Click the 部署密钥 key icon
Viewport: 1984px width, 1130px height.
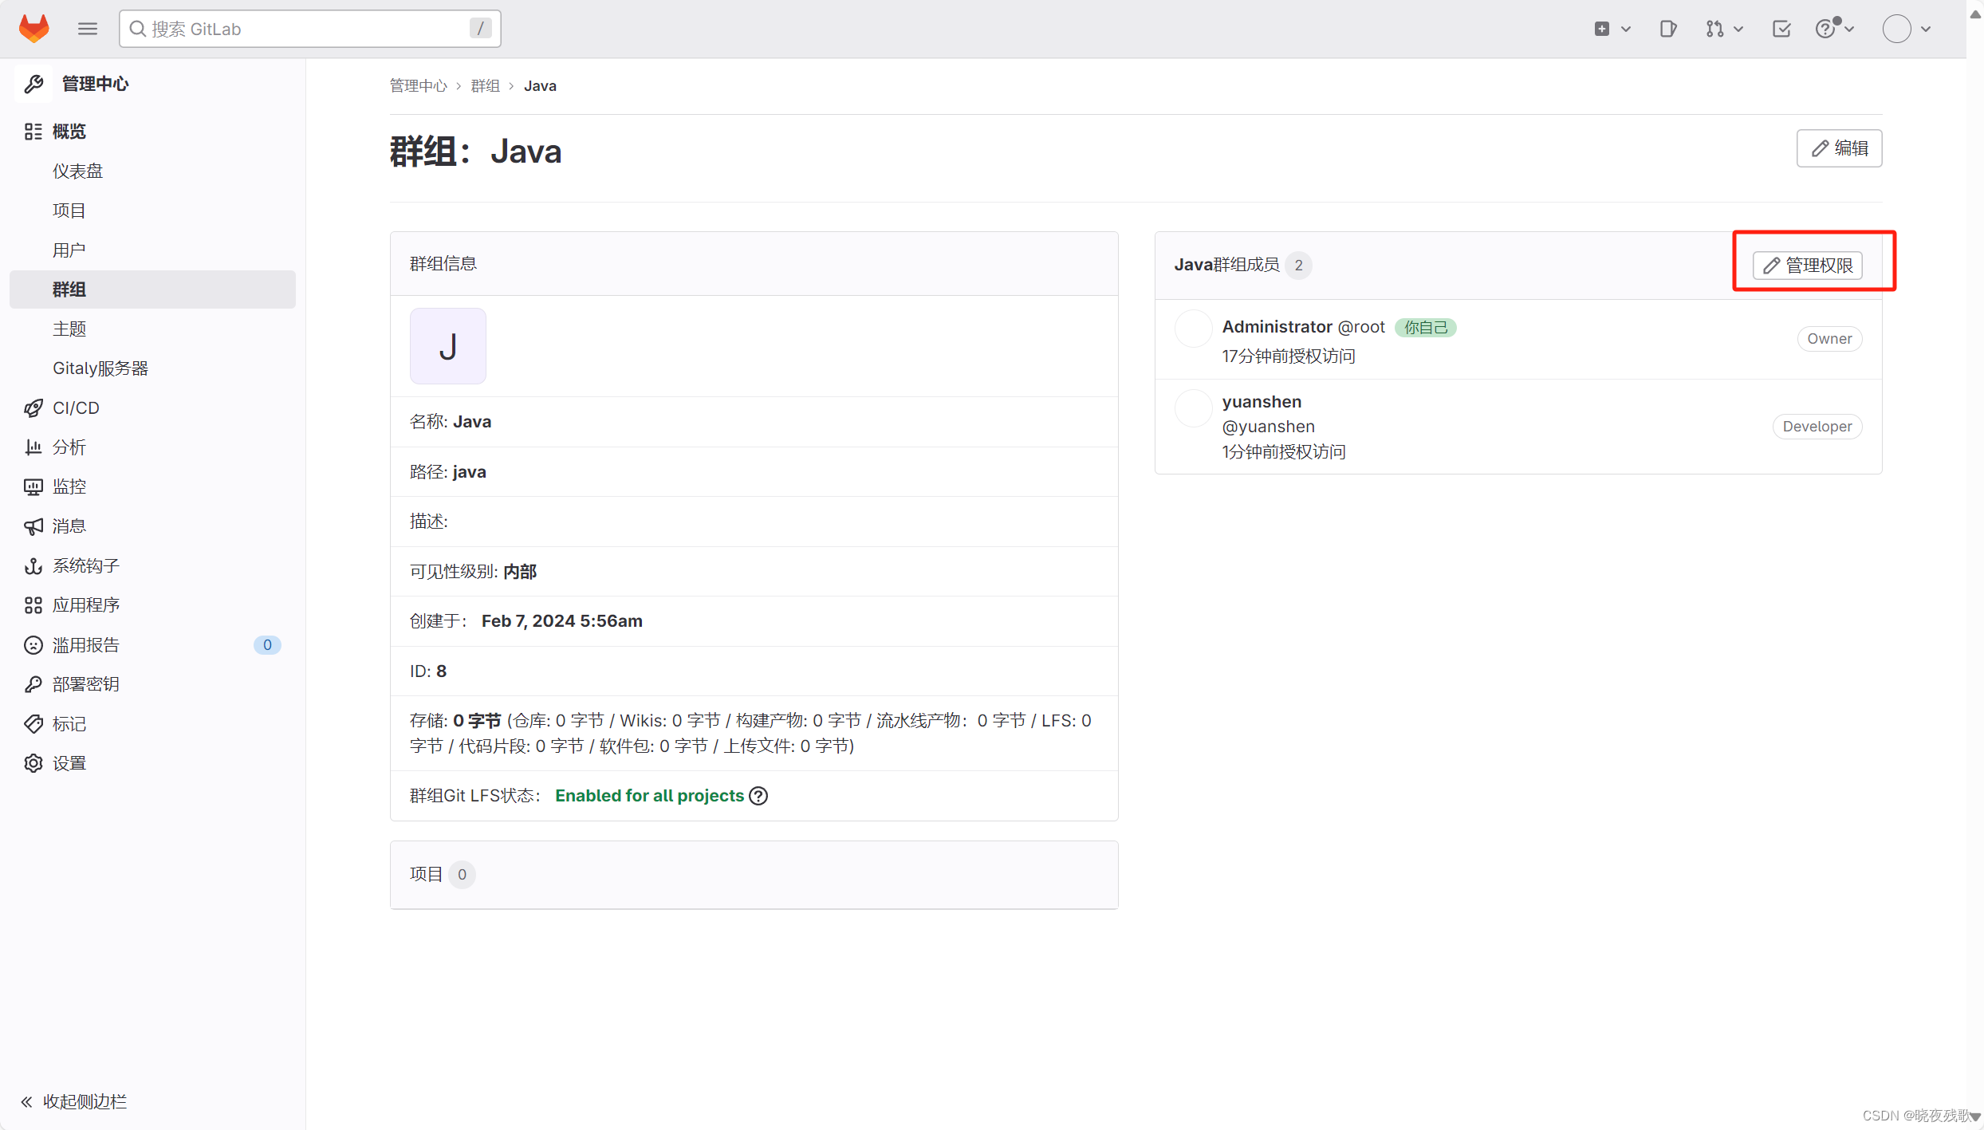pyautogui.click(x=33, y=684)
